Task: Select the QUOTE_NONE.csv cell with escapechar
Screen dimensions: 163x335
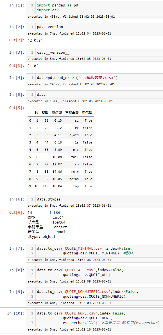Action: [94, 318]
